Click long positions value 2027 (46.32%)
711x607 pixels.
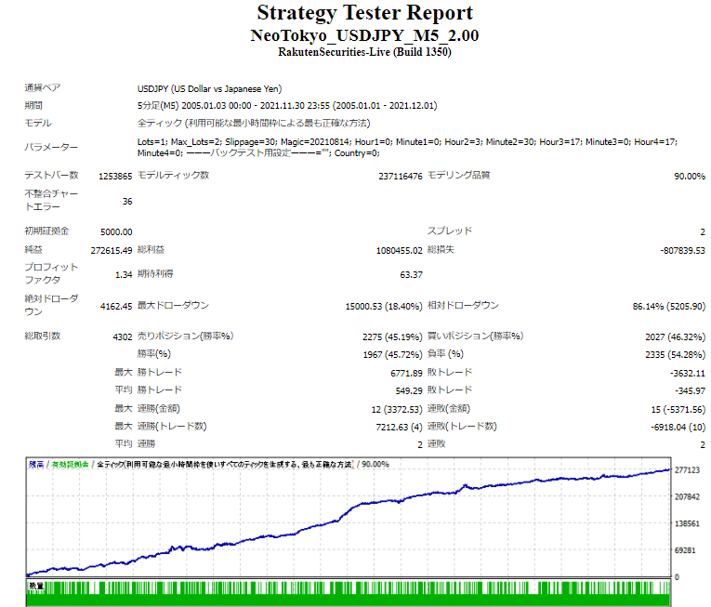pos(675,337)
